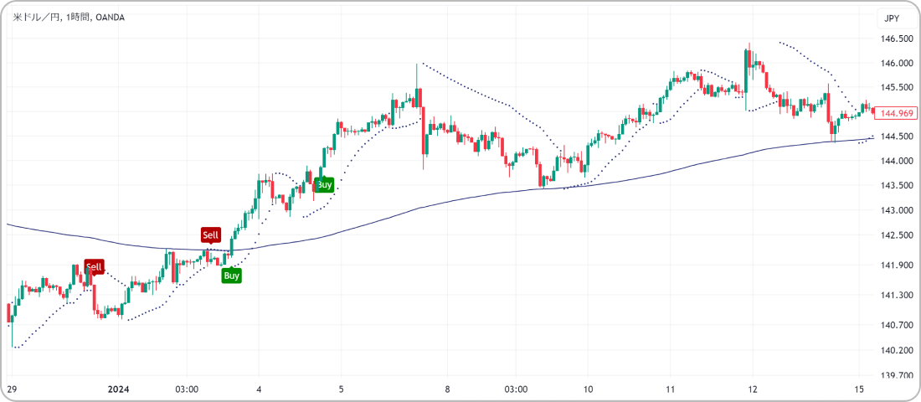Click the red current price label 144.969

coord(897,112)
